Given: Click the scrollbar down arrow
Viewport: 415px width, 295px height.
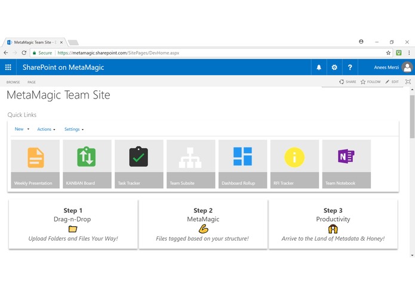Looking at the screenshot, I should click(x=412, y=255).
